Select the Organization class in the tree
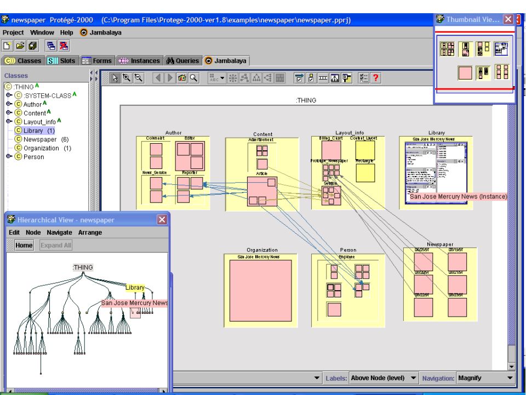The image size is (526, 395). click(43, 148)
